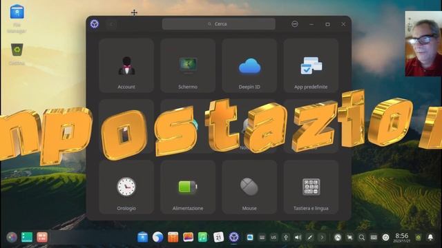Open the Account settings tile
Viewport: 442px width, 248px height.
point(126,65)
